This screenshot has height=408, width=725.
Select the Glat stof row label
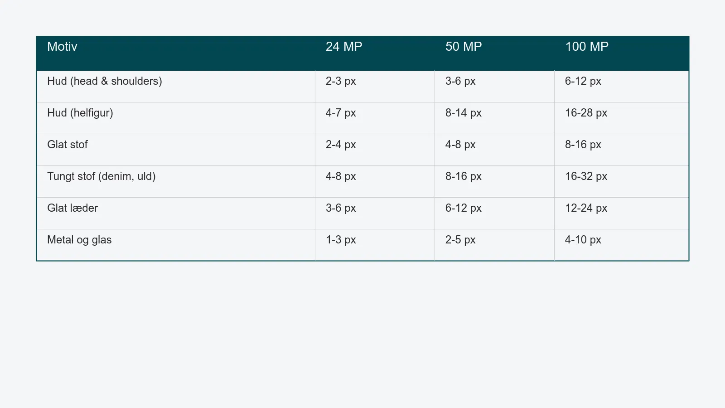(x=68, y=145)
